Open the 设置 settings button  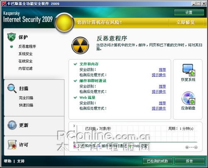(189, 12)
